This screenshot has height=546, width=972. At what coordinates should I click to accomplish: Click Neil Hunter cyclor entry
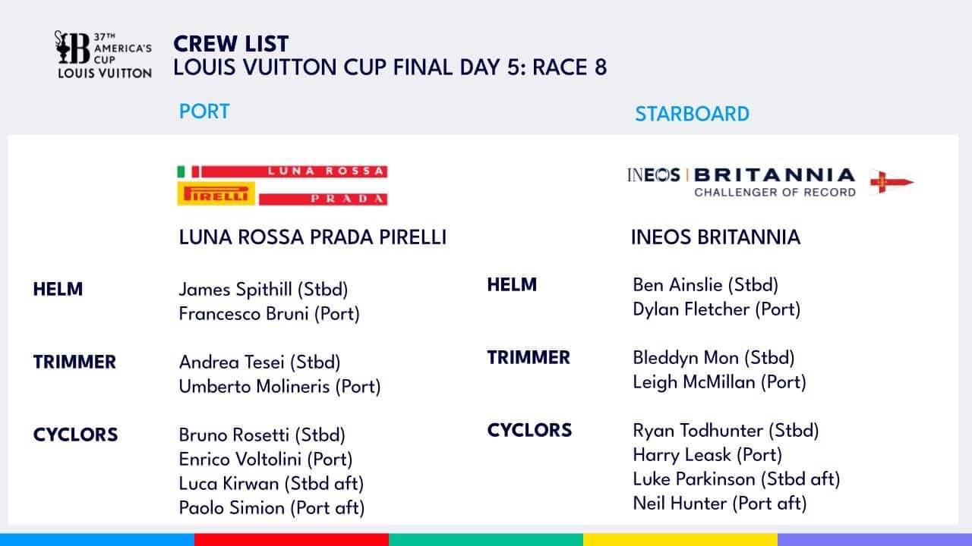[719, 503]
